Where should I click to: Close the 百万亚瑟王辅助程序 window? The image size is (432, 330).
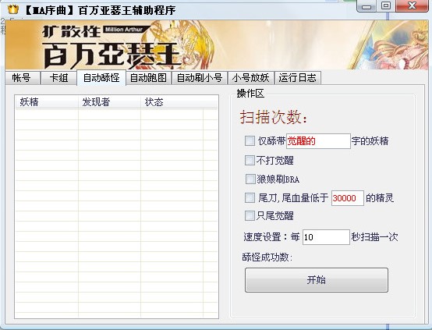click(412, 5)
